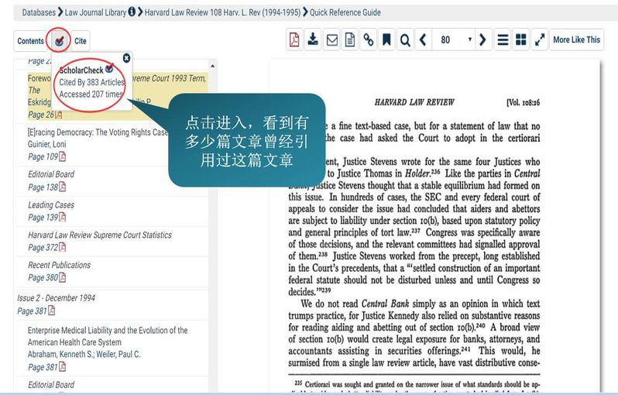Open search with the magnifier icon
618x395 pixels.
click(x=405, y=40)
